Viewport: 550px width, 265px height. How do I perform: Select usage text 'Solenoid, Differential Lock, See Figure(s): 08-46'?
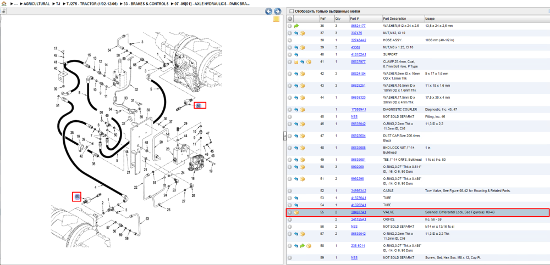(x=459, y=212)
